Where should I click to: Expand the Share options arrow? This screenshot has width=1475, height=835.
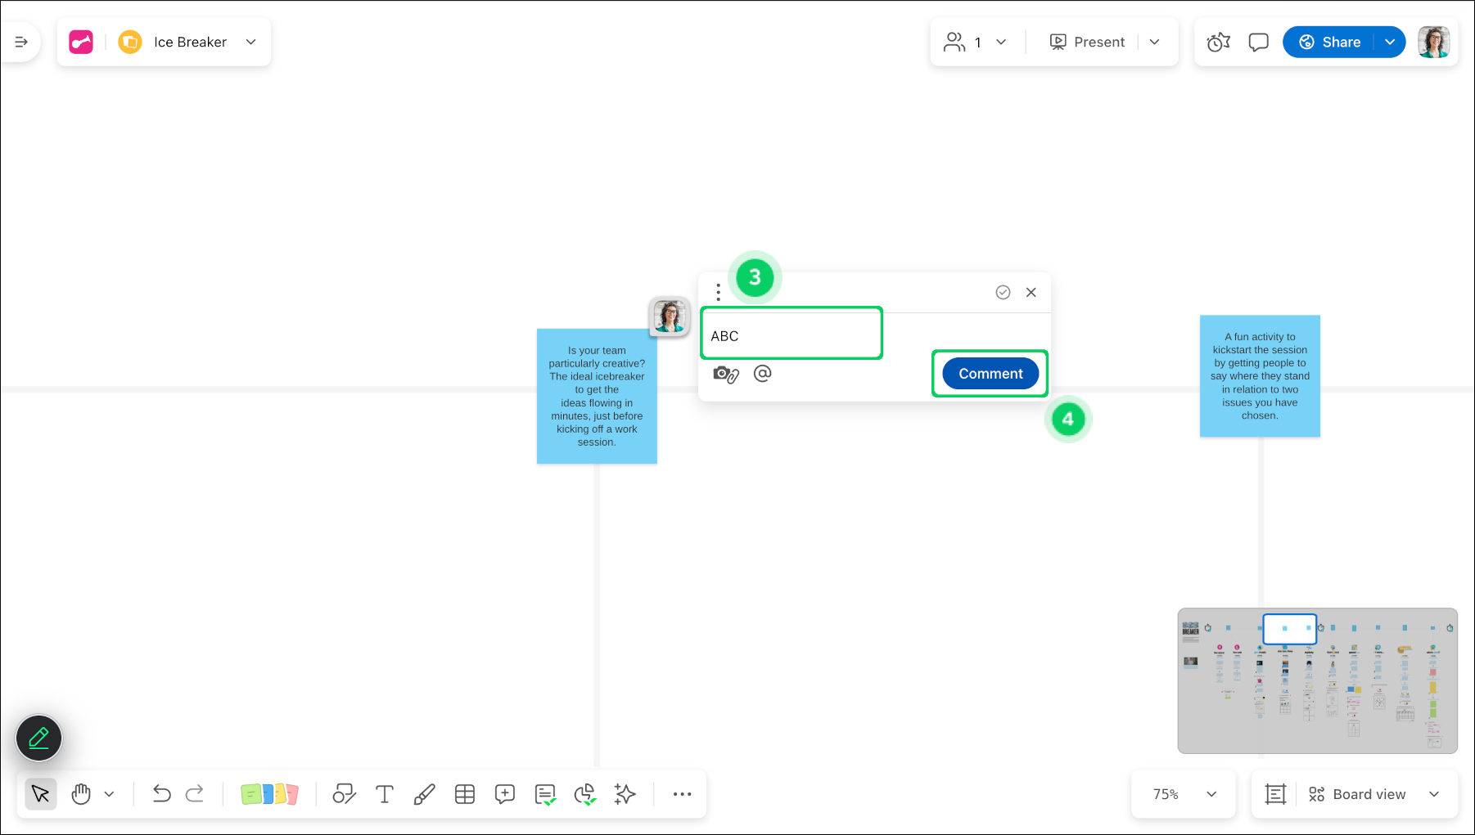[1390, 42]
